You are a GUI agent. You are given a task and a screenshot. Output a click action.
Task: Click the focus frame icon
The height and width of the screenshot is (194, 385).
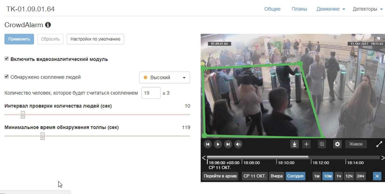[377, 176]
